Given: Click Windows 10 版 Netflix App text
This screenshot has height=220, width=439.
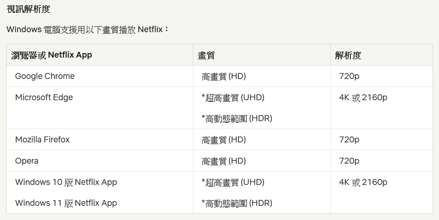Looking at the screenshot, I should tap(66, 182).
